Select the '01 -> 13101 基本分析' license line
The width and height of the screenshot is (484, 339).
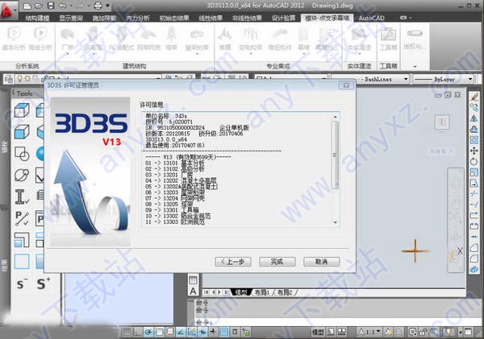175,163
